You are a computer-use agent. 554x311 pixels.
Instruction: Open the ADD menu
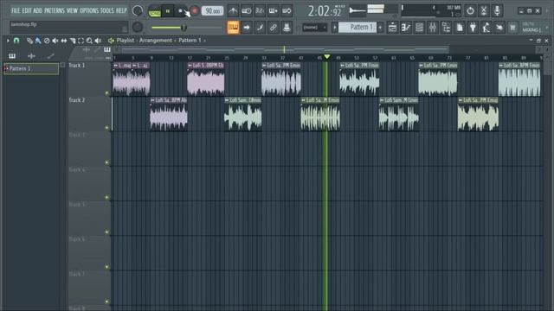pos(38,10)
